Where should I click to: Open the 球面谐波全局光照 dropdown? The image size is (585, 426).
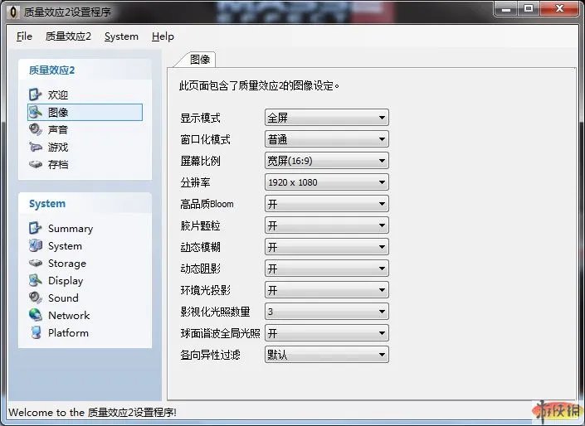pos(326,333)
